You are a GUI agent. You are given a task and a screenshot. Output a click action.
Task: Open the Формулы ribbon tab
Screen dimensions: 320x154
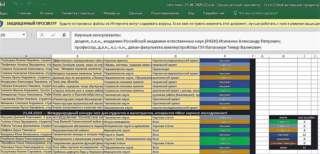(112, 13)
